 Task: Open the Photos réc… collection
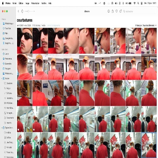tap(8, 74)
